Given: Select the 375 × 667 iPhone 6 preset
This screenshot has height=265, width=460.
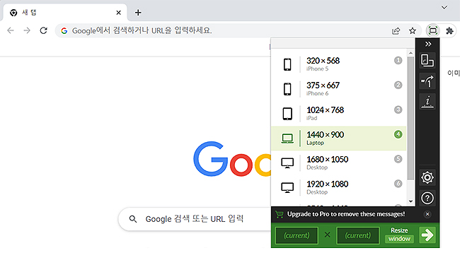Looking at the screenshot, I should coord(338,89).
